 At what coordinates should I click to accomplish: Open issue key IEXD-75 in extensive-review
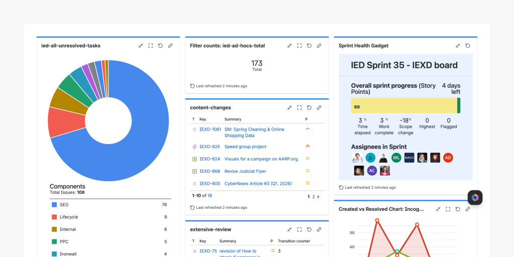pyautogui.click(x=208, y=251)
